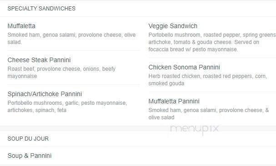Collapse the Soup Du Jour section header
The image size is (276, 166).
coord(28,139)
